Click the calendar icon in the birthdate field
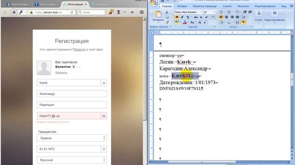295x165 pixels. [x=104, y=149]
